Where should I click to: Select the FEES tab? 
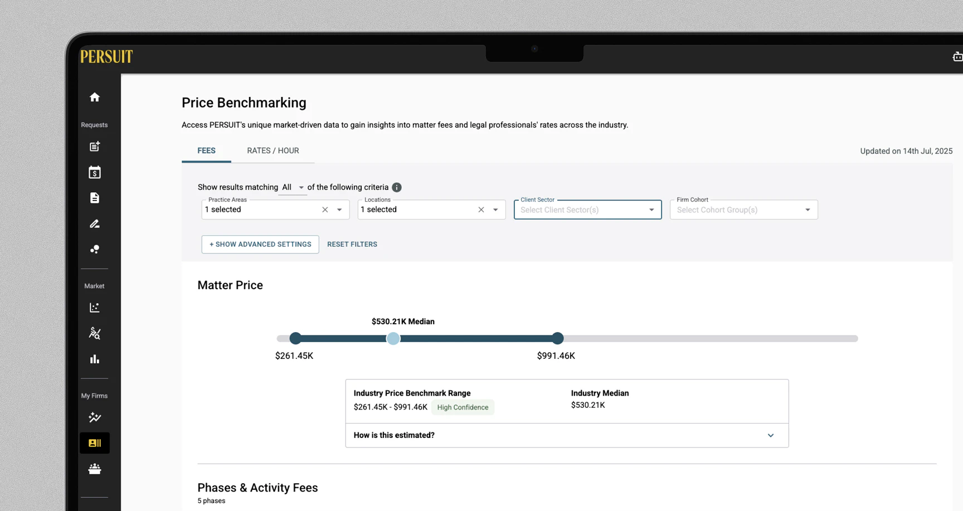[x=206, y=151]
